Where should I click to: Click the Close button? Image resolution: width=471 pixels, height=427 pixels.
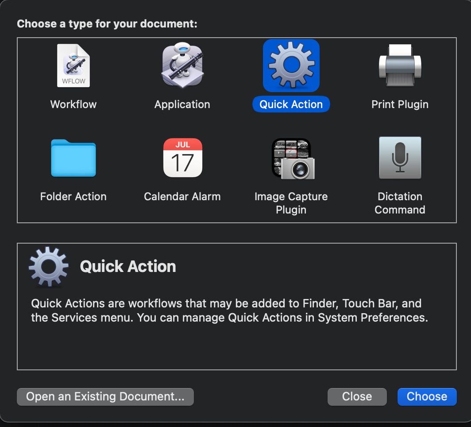pos(357,396)
